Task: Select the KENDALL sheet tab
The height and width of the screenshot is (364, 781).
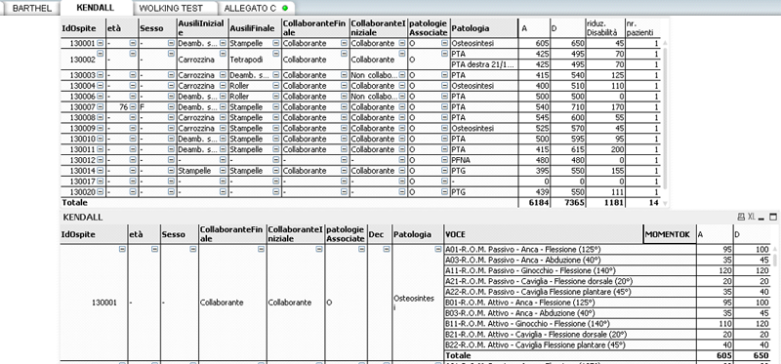Action: 96,8
